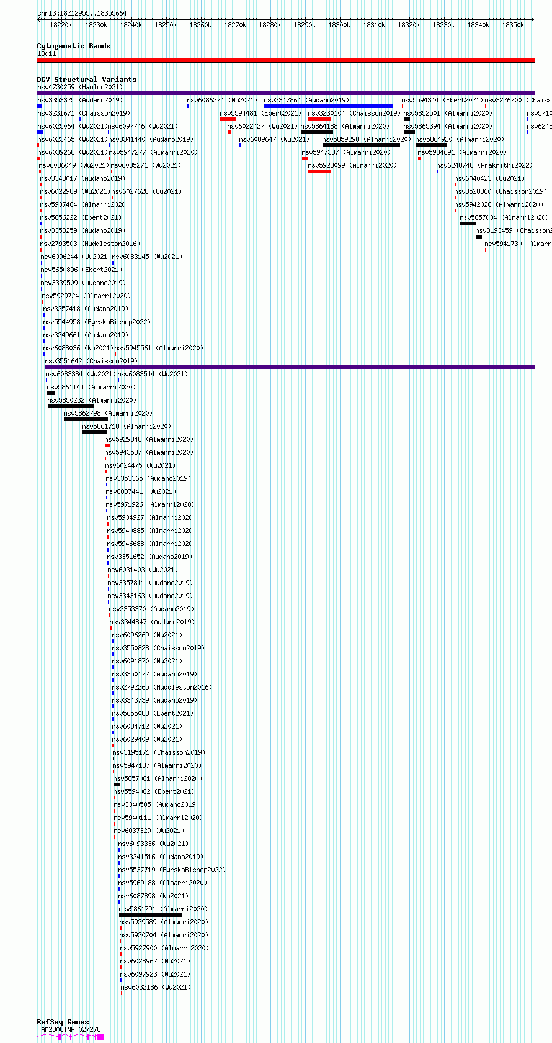Click the DGV Structural Variants track title
The image size is (552, 1043).
[x=86, y=80]
